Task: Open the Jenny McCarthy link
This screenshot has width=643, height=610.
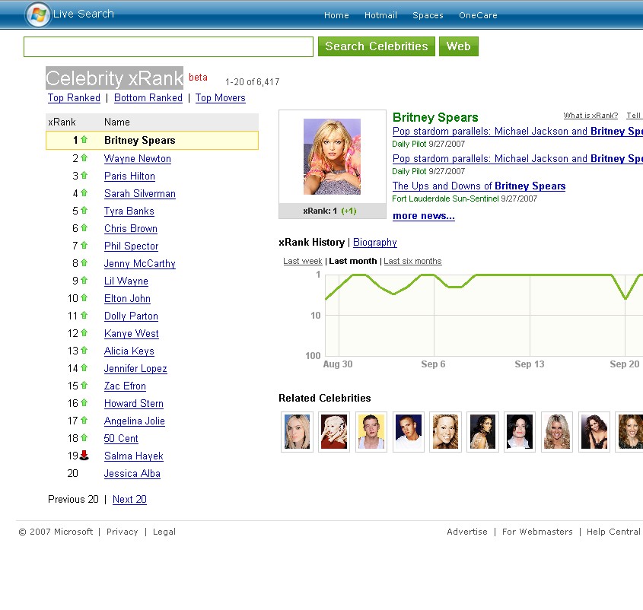Action: click(140, 264)
